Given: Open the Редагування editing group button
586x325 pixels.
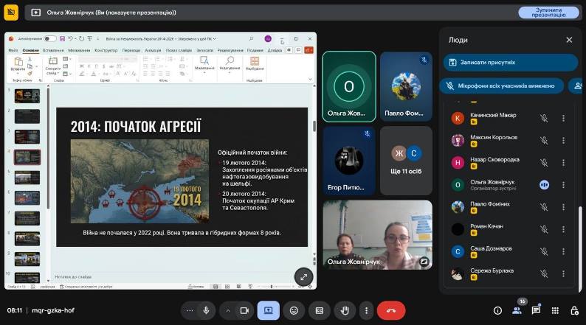Looking at the screenshot, I should click(230, 63).
